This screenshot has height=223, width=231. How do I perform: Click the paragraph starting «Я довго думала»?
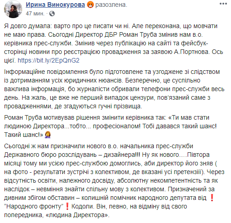pos(113,43)
